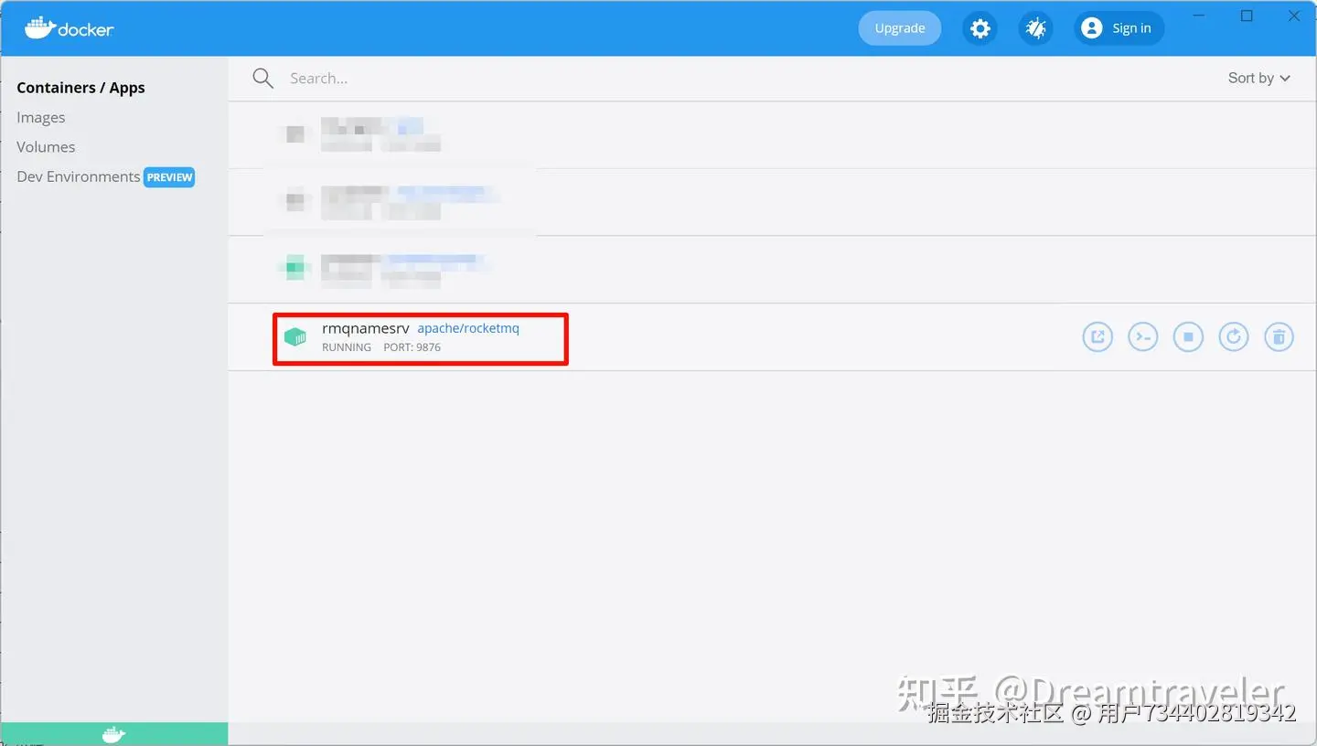
Task: Click the PREVIEW badge
Action: tap(169, 177)
